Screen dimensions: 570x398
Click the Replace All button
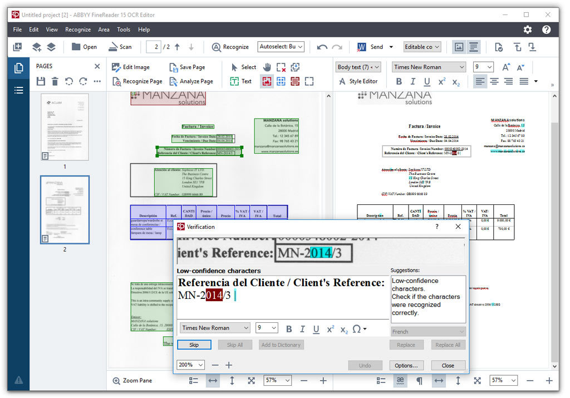click(x=448, y=345)
